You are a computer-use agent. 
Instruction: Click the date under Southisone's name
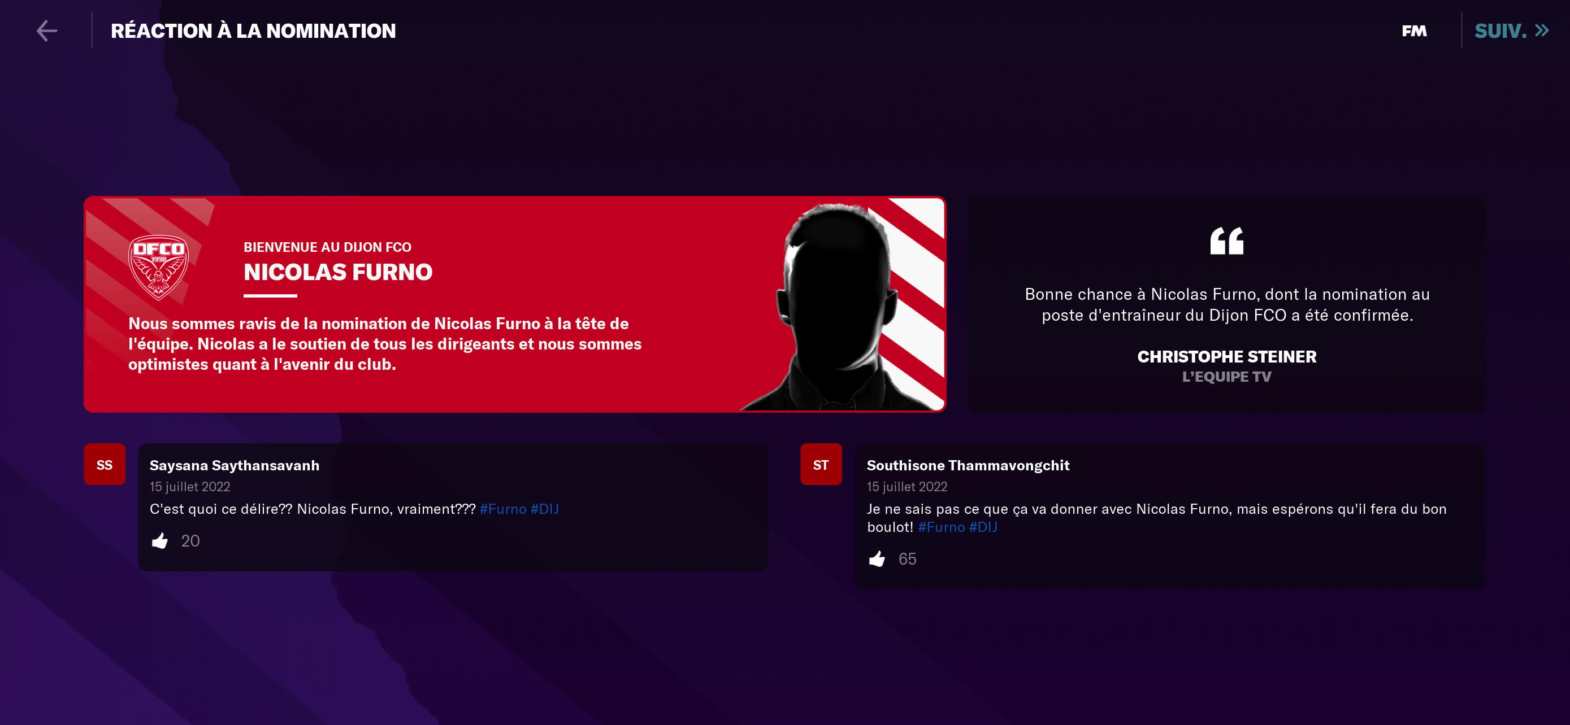907,486
